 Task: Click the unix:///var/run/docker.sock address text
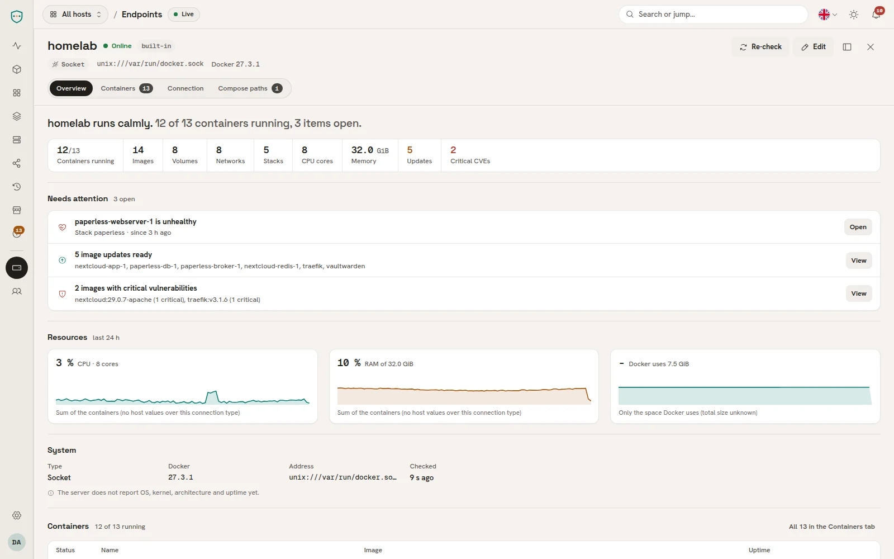[x=150, y=64]
